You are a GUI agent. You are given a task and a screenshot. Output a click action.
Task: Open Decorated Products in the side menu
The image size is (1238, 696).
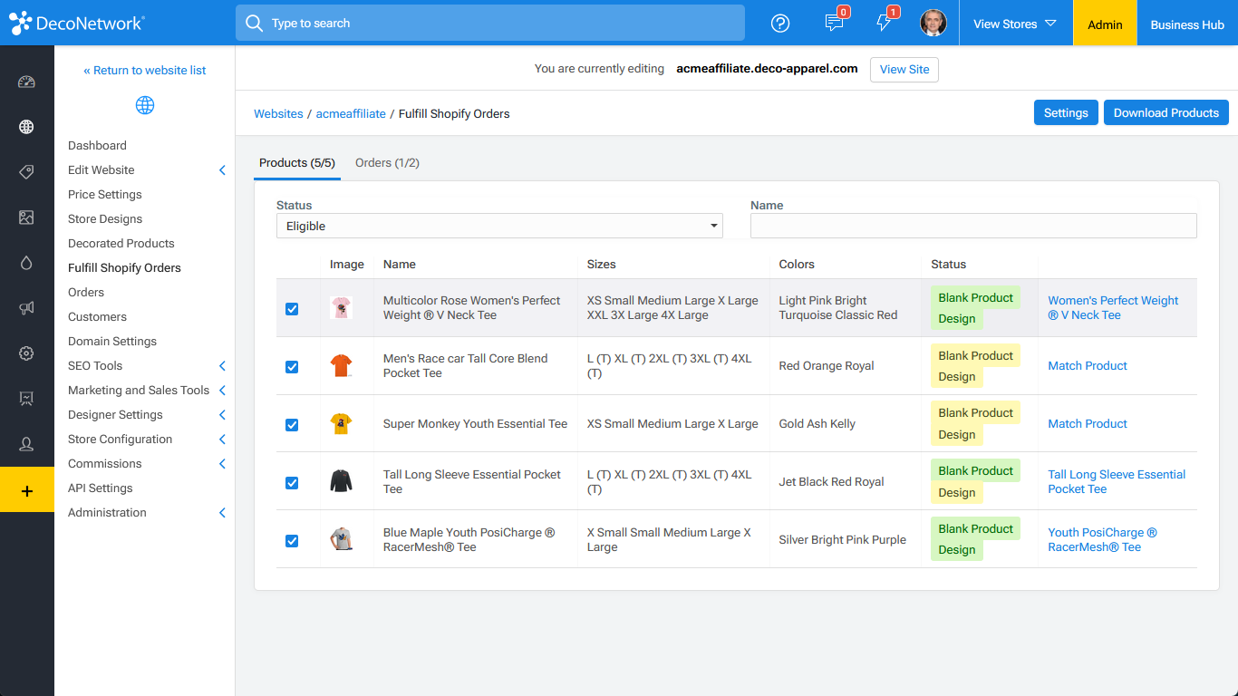121,244
